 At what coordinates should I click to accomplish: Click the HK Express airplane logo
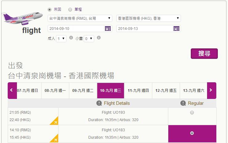coord(22,18)
